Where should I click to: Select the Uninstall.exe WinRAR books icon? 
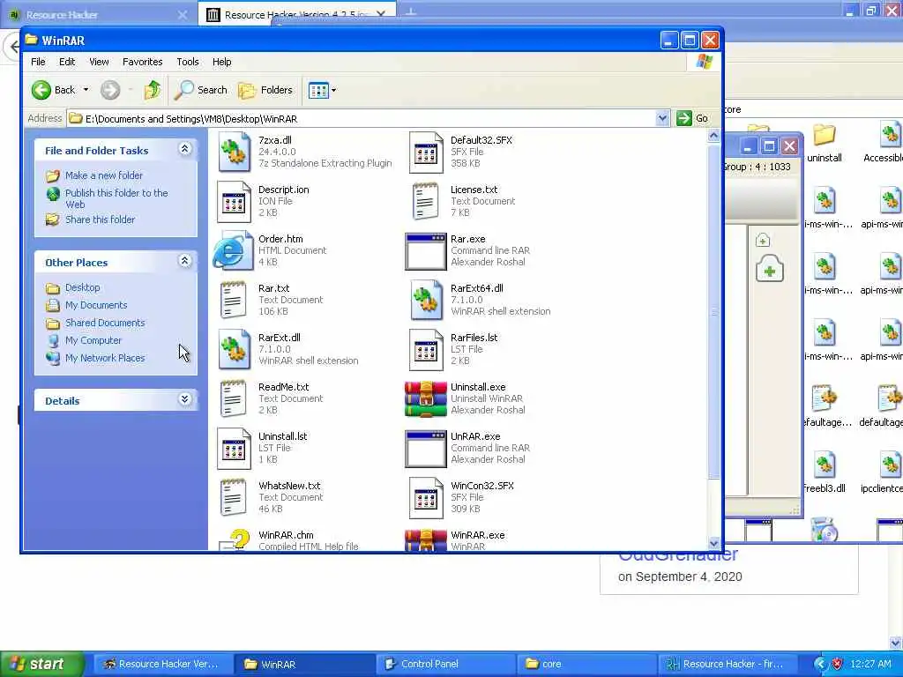[x=426, y=399]
